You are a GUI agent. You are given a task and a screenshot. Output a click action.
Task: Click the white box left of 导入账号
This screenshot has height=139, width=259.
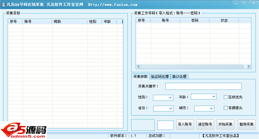[x=165, y=125]
